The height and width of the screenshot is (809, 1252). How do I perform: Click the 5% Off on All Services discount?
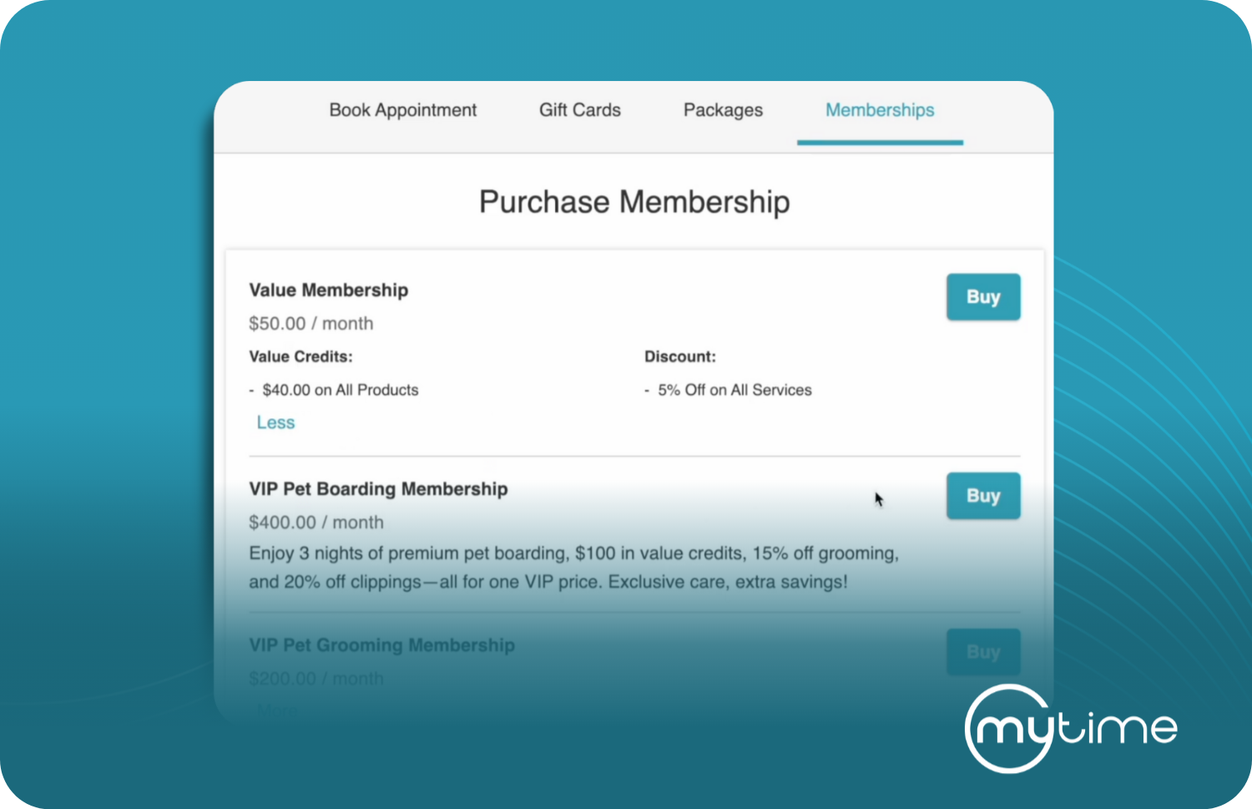pyautogui.click(x=734, y=390)
